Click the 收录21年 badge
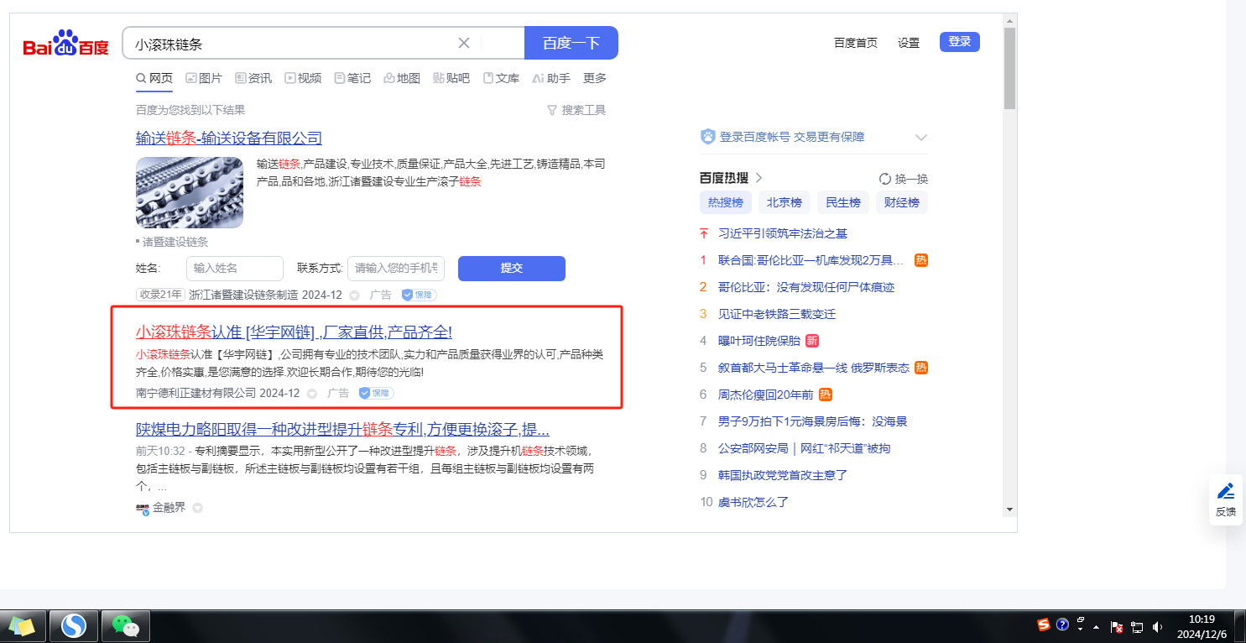 pyautogui.click(x=160, y=295)
